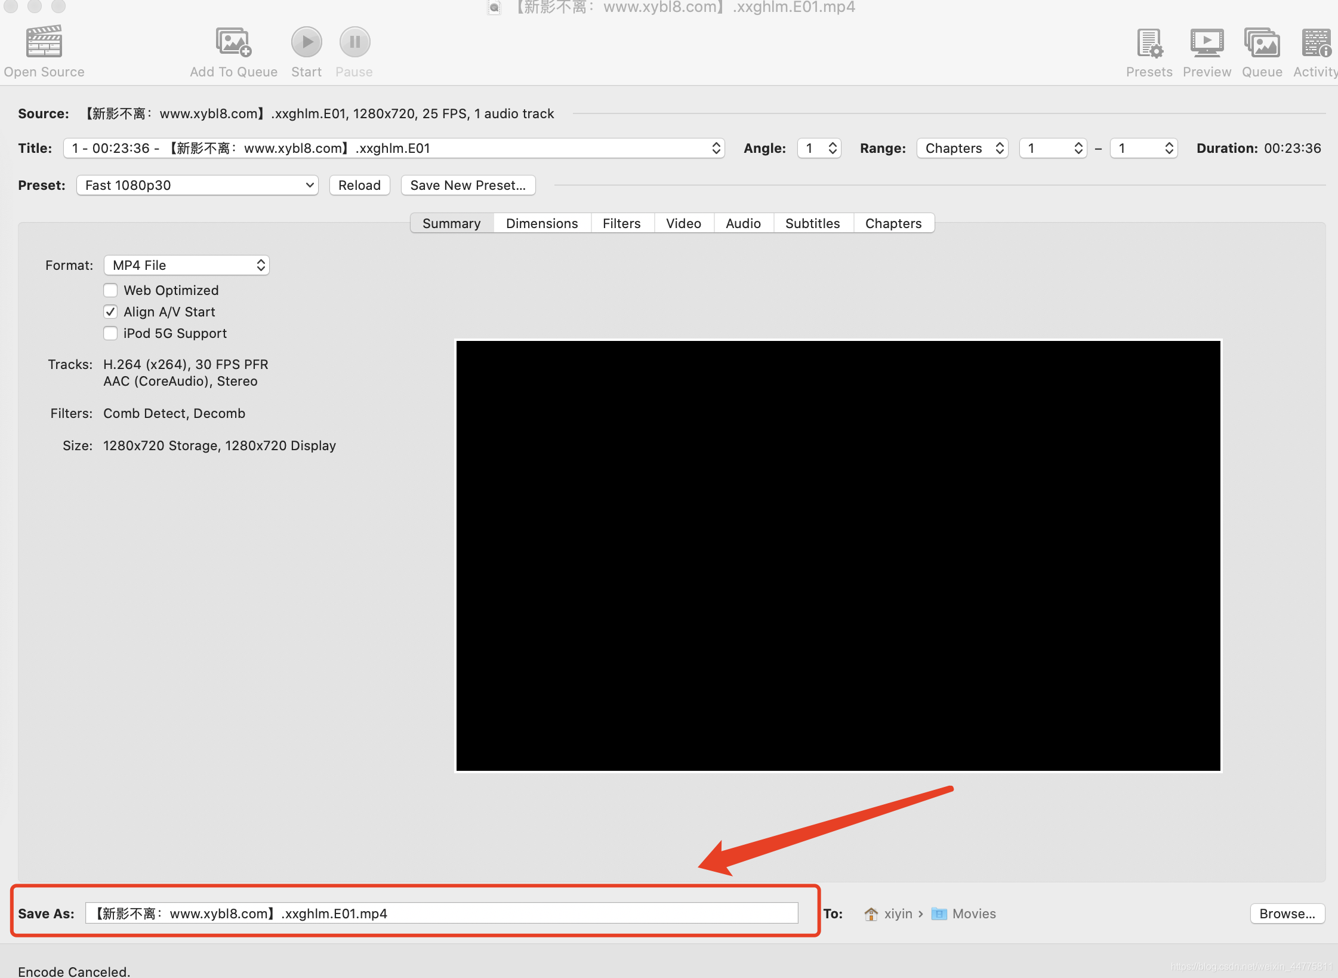The height and width of the screenshot is (978, 1338).
Task: Open the Format MP4 File dropdown
Action: 186,265
